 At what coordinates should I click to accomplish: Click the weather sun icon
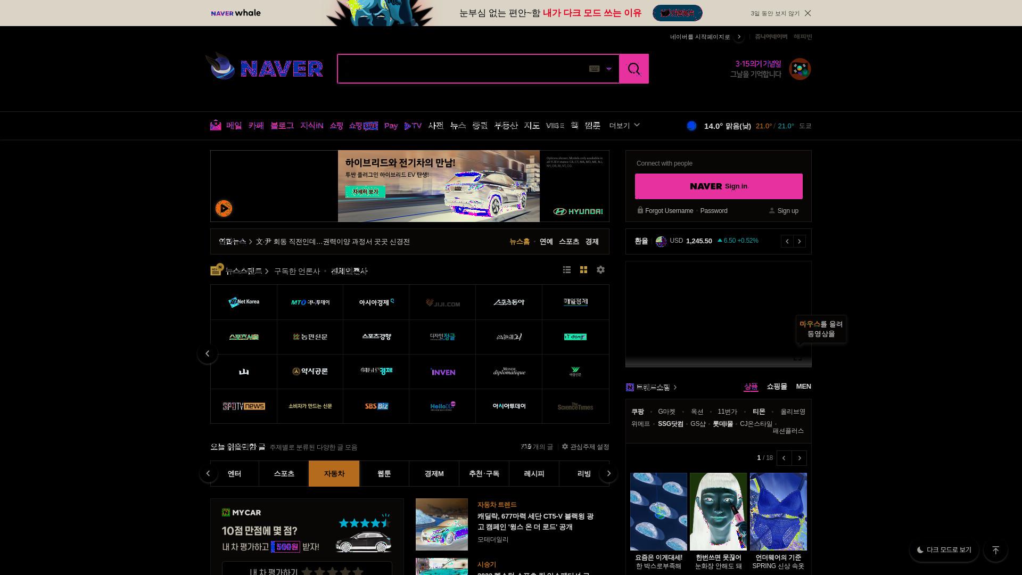(691, 126)
